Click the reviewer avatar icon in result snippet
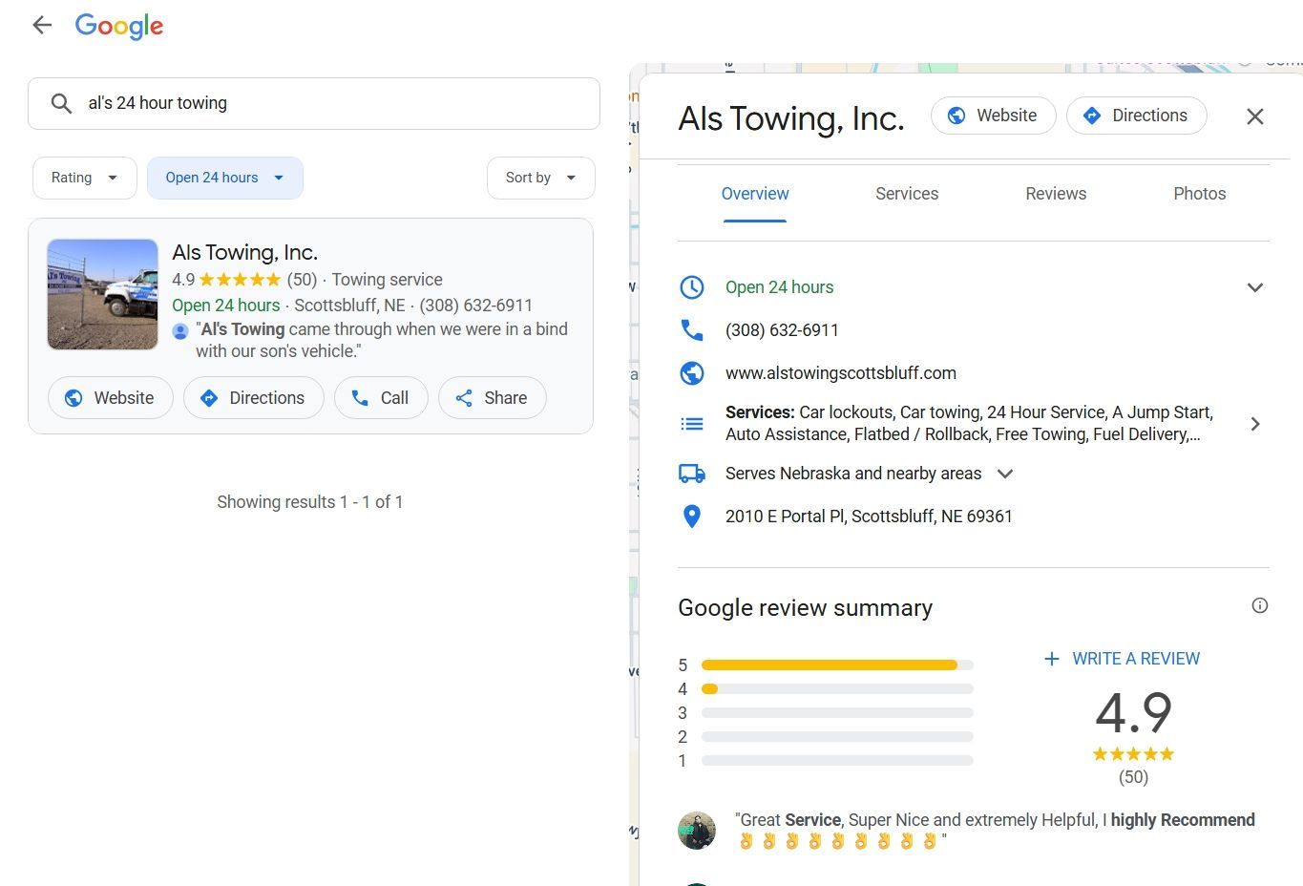 click(x=180, y=331)
